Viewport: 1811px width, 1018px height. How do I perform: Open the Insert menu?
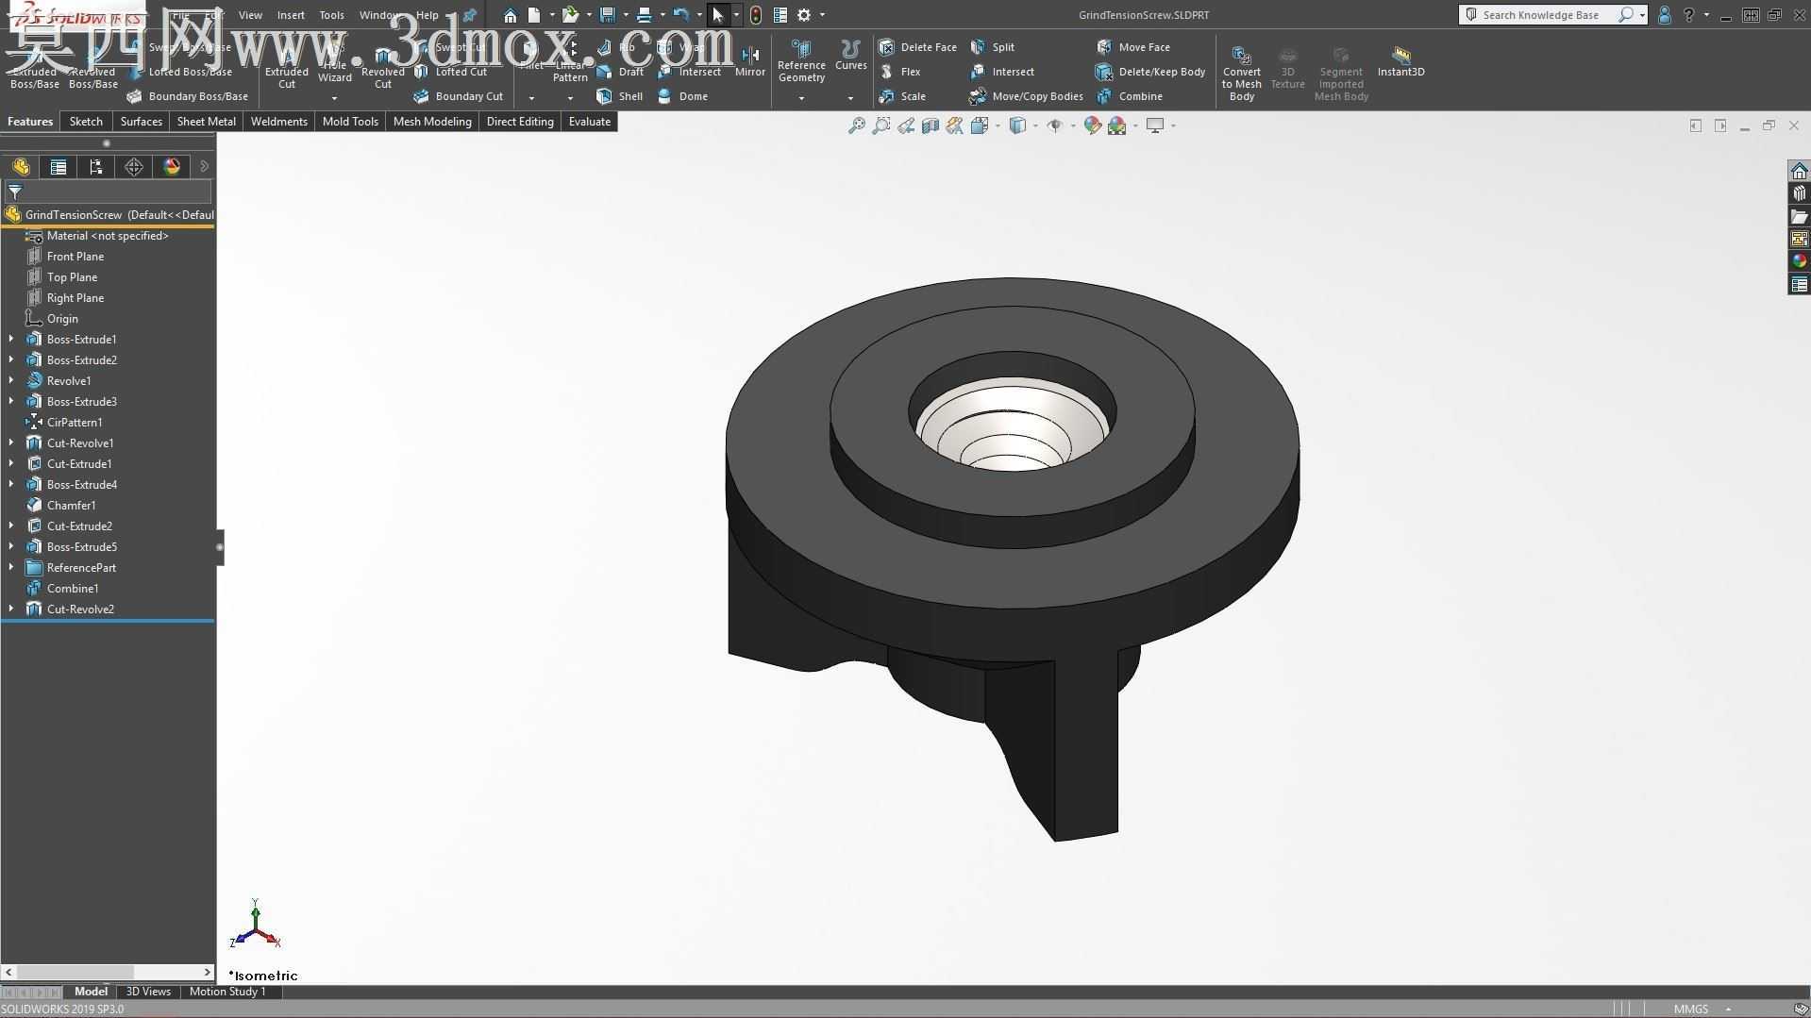291,15
